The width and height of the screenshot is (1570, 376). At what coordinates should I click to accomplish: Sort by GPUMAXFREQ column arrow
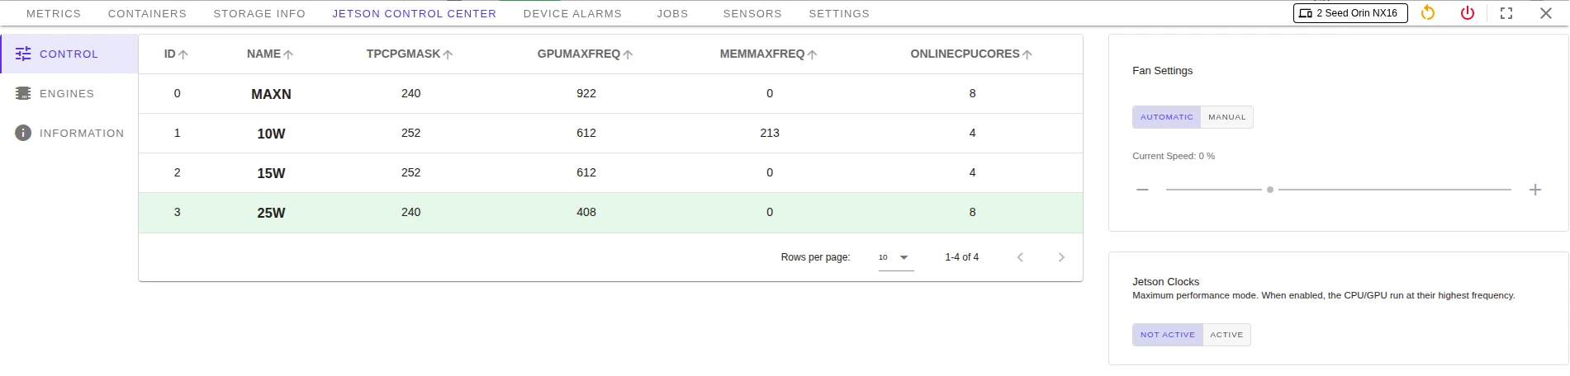[x=628, y=54]
